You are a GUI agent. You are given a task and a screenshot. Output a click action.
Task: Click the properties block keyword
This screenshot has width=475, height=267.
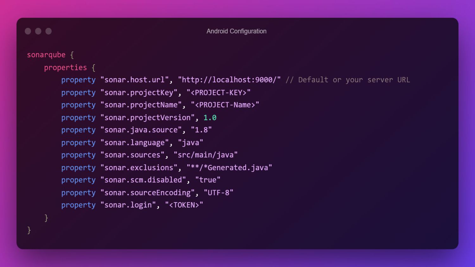point(65,68)
